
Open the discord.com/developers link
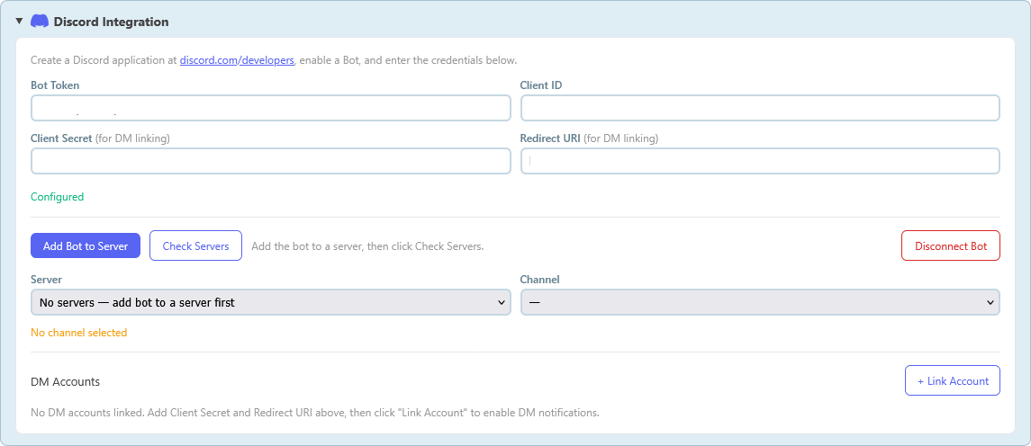pyautogui.click(x=237, y=60)
